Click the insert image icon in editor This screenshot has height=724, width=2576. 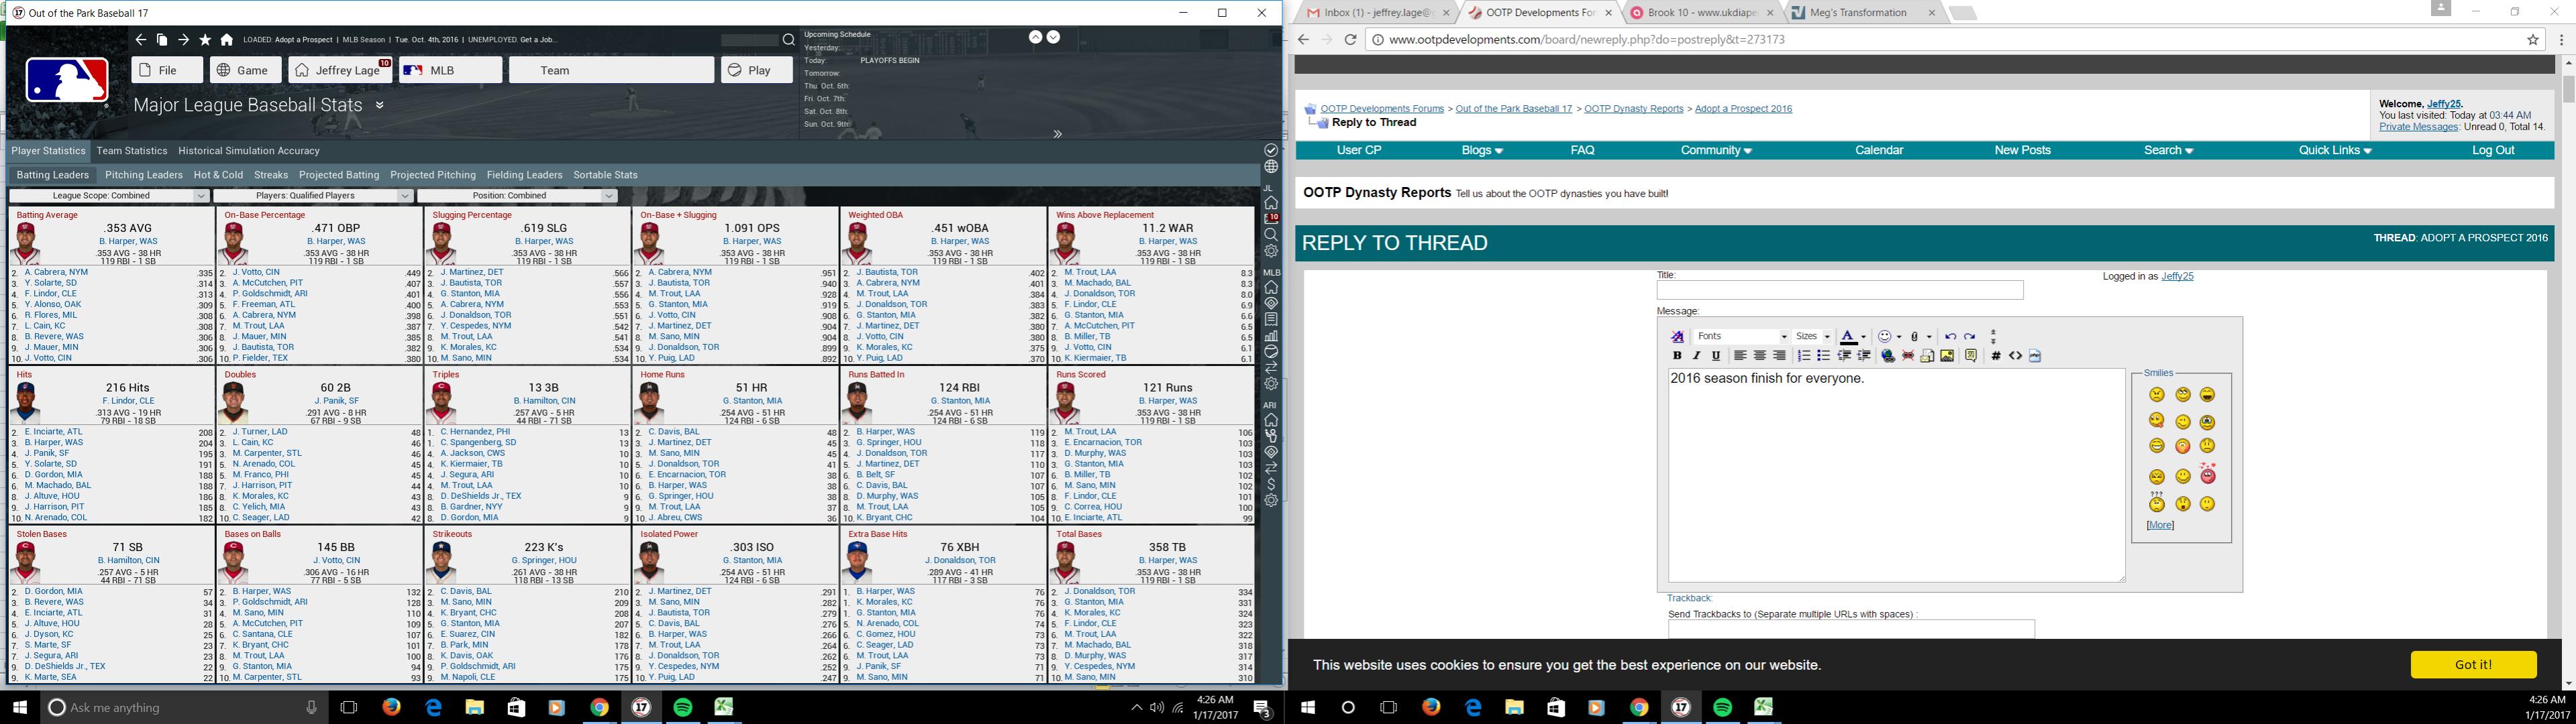1947,355
